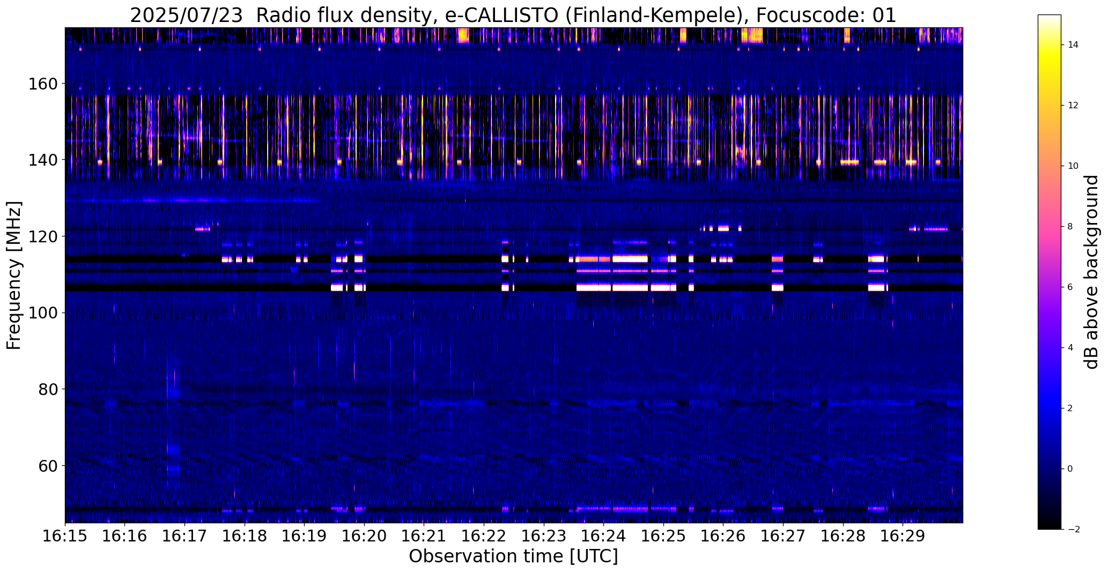Select the 14 dB colorbar tick label
Image resolution: width=1108 pixels, height=572 pixels.
point(1073,45)
